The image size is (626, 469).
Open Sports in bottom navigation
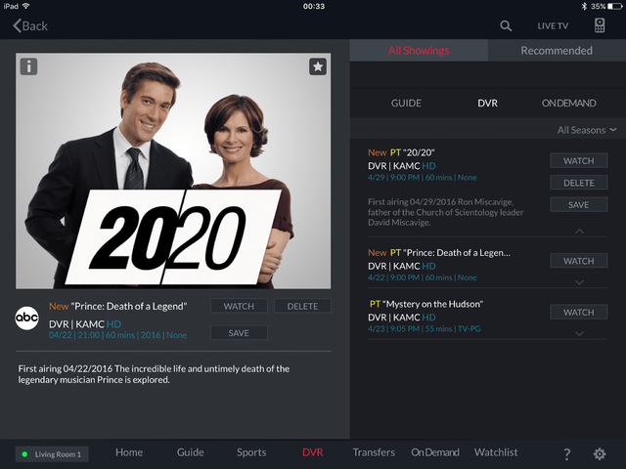[x=251, y=452]
